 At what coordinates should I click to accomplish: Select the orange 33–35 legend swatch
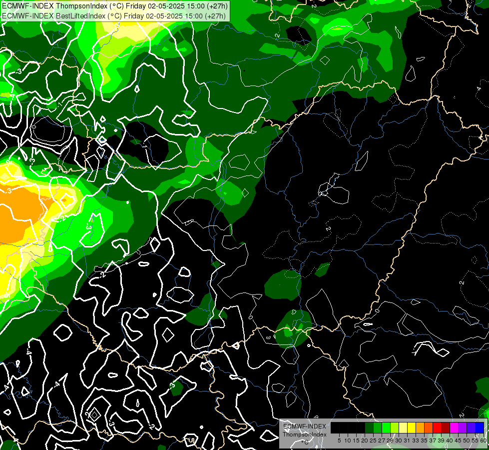point(420,427)
